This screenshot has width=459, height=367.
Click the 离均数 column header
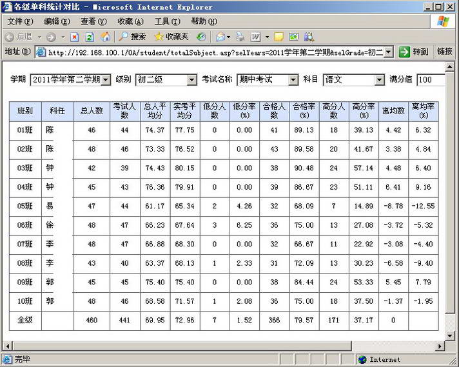tap(393, 112)
